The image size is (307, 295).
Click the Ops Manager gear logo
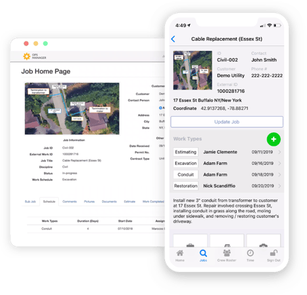[26, 56]
